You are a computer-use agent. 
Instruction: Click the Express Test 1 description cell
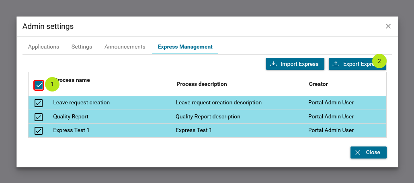(193, 130)
